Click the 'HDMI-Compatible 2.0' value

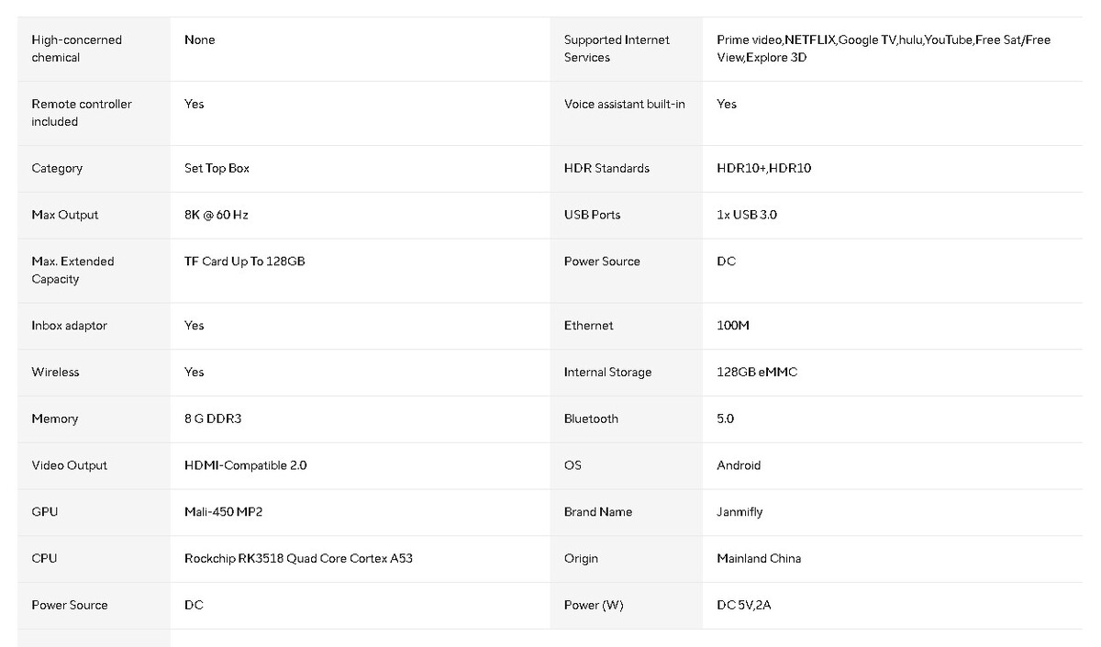coord(245,465)
